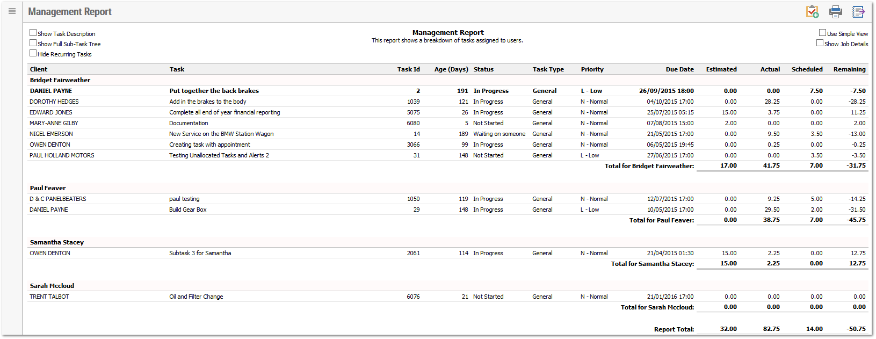Click 'Total for Samantha Stacey:' label
876x339 pixels.
653,264
